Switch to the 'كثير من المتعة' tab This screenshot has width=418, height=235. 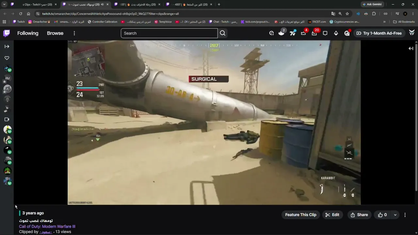coord(189,5)
